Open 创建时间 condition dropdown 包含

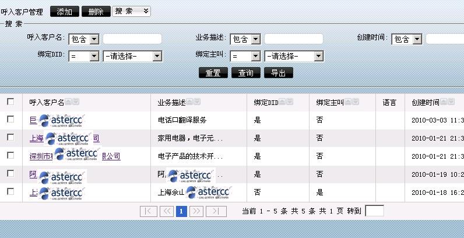(x=407, y=39)
